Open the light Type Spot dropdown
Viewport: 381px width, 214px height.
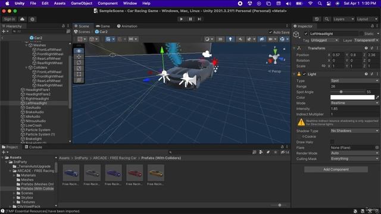point(354,81)
